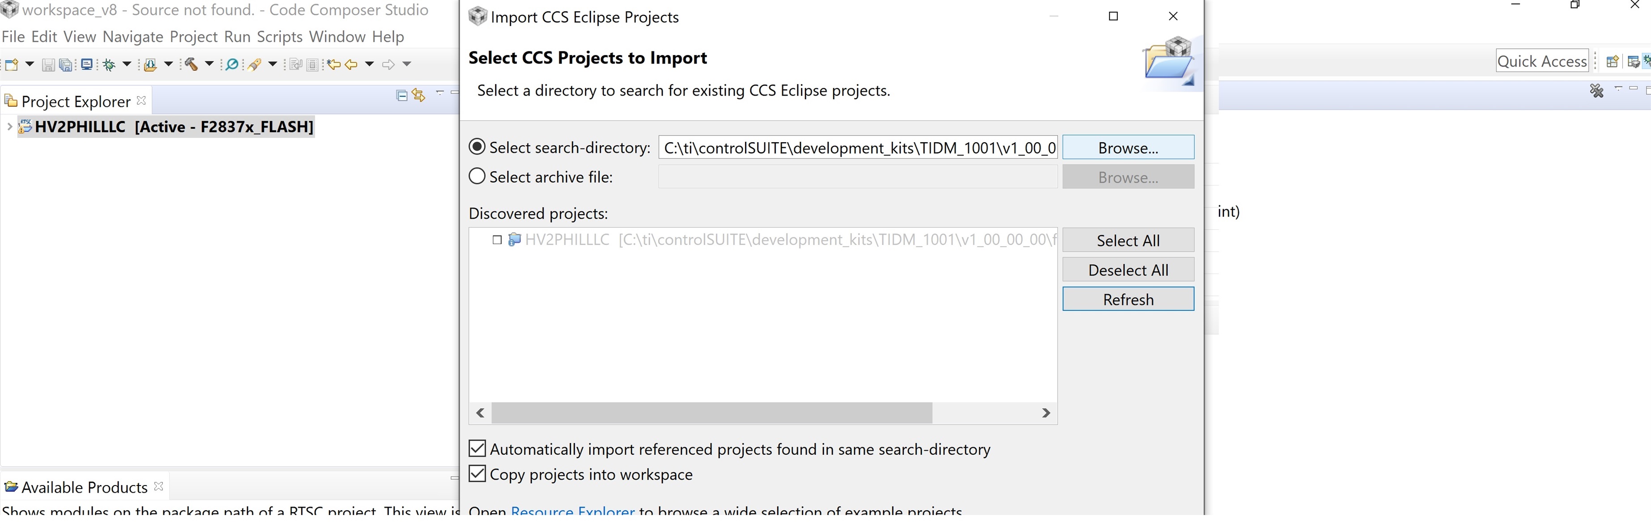This screenshot has width=1651, height=528.
Task: Click Browse next to search-directory field
Action: (1128, 148)
